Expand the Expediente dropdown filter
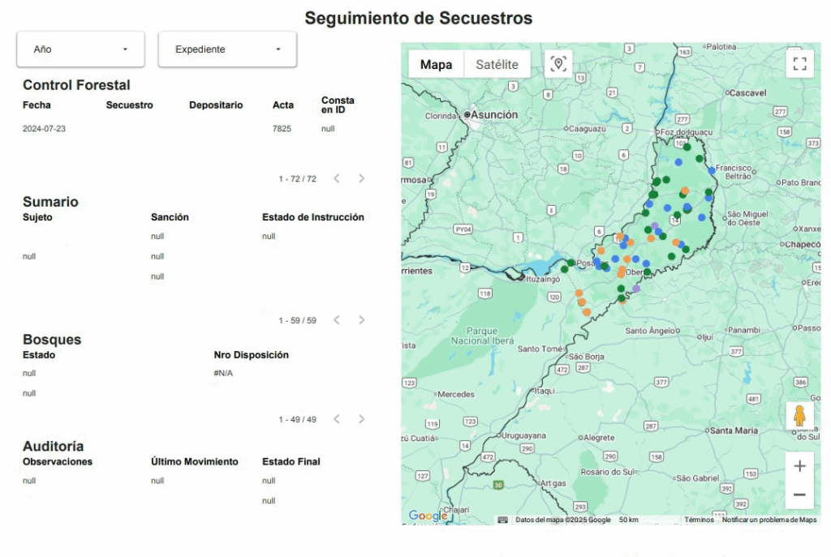 (227, 49)
